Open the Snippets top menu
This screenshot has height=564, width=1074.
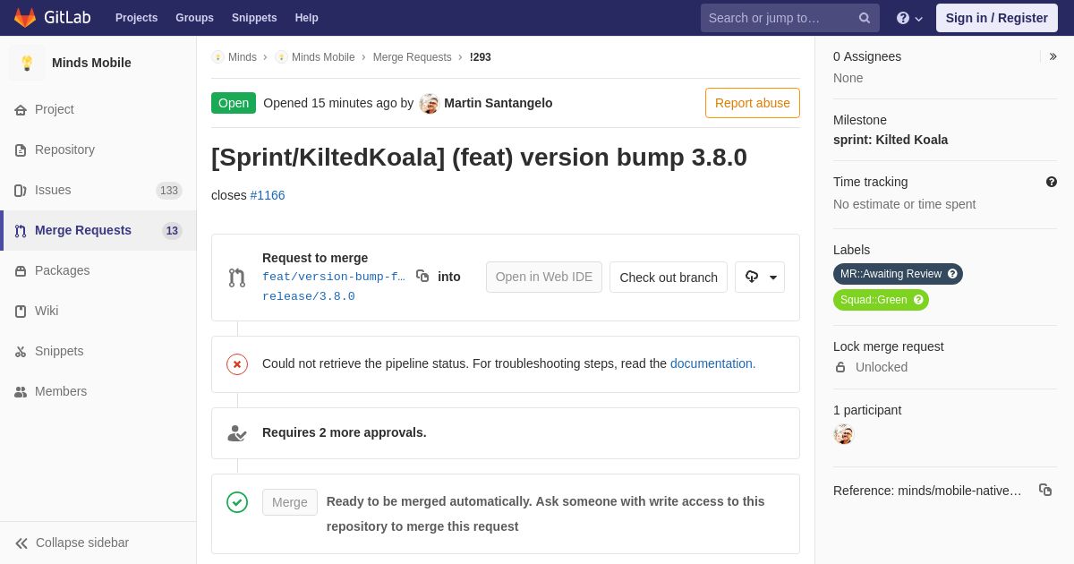[254, 18]
